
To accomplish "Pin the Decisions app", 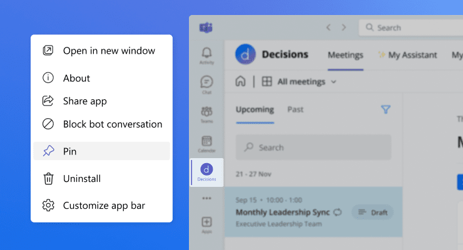I will pyautogui.click(x=101, y=151).
